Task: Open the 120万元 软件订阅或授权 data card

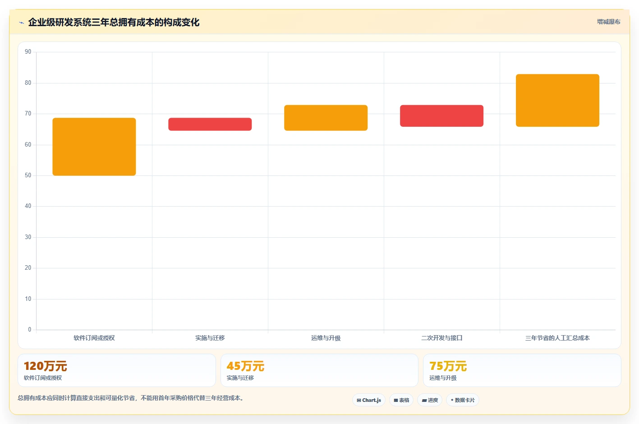Action: (x=117, y=370)
